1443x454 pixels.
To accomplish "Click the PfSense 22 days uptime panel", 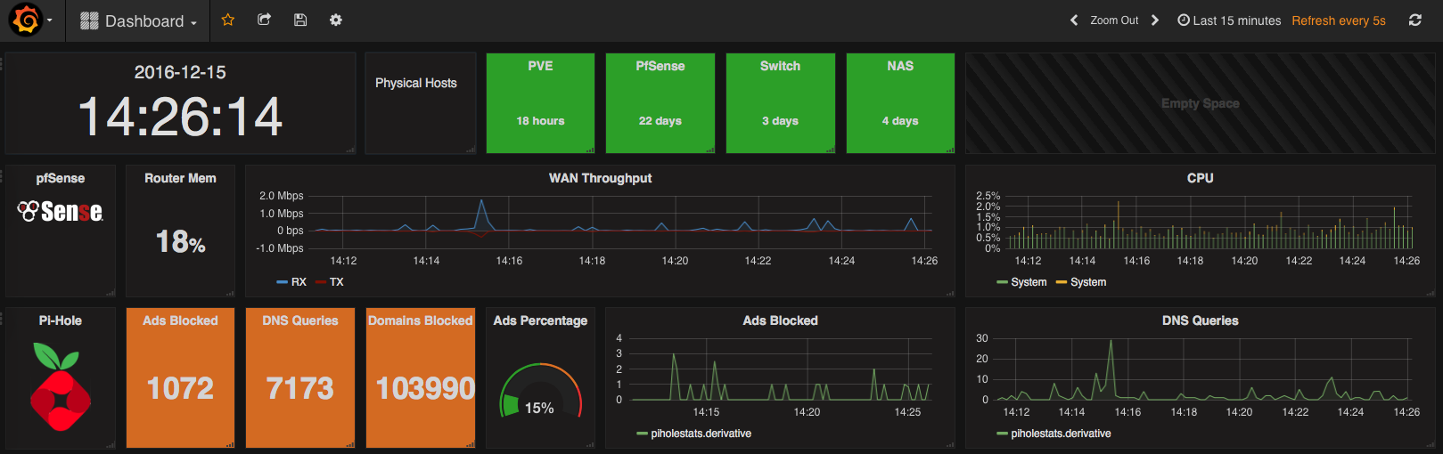I will point(660,103).
